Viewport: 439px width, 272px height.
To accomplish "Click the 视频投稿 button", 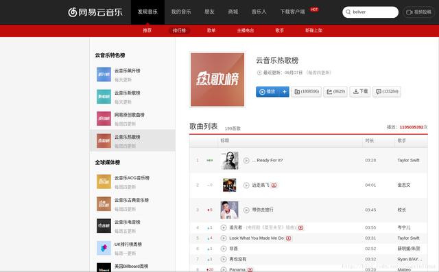I will 419,12.
